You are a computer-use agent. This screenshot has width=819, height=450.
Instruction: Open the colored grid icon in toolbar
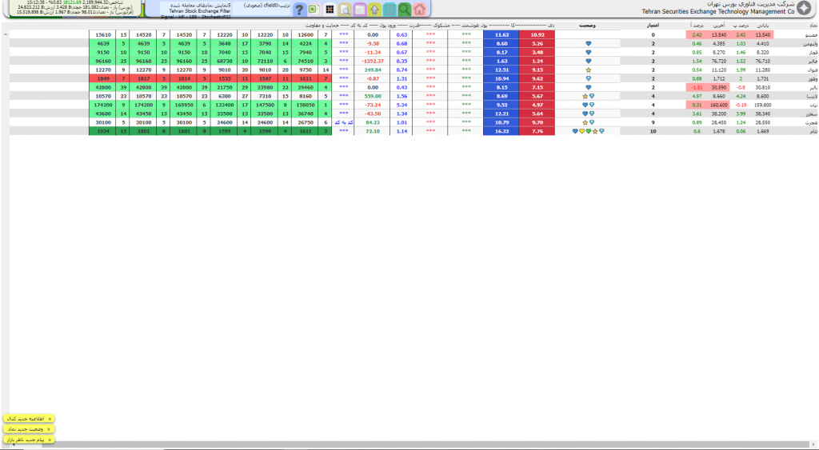point(329,10)
